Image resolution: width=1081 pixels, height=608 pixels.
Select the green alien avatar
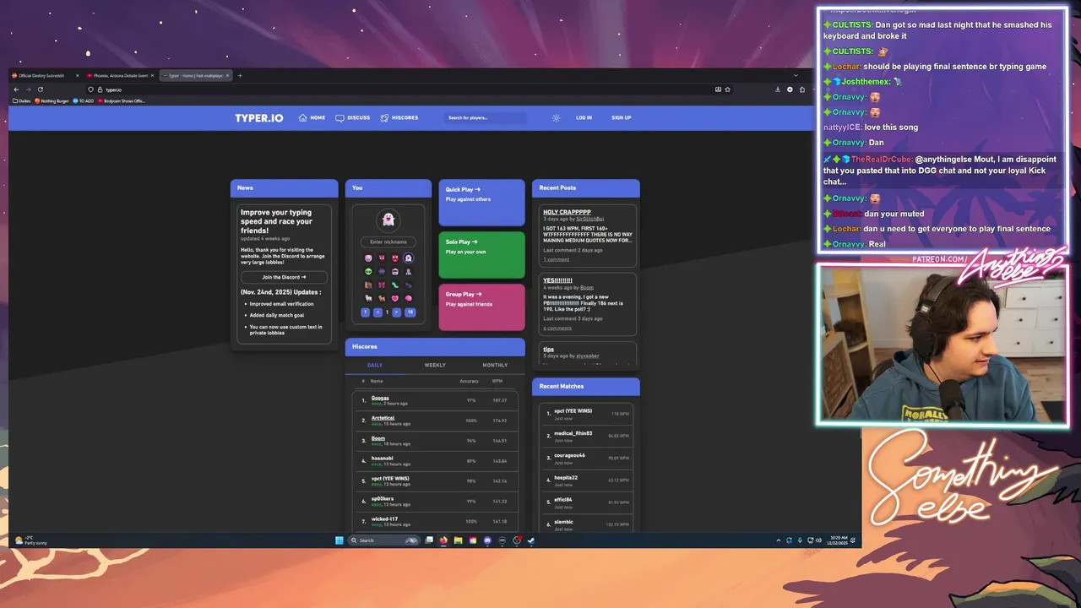tap(368, 272)
